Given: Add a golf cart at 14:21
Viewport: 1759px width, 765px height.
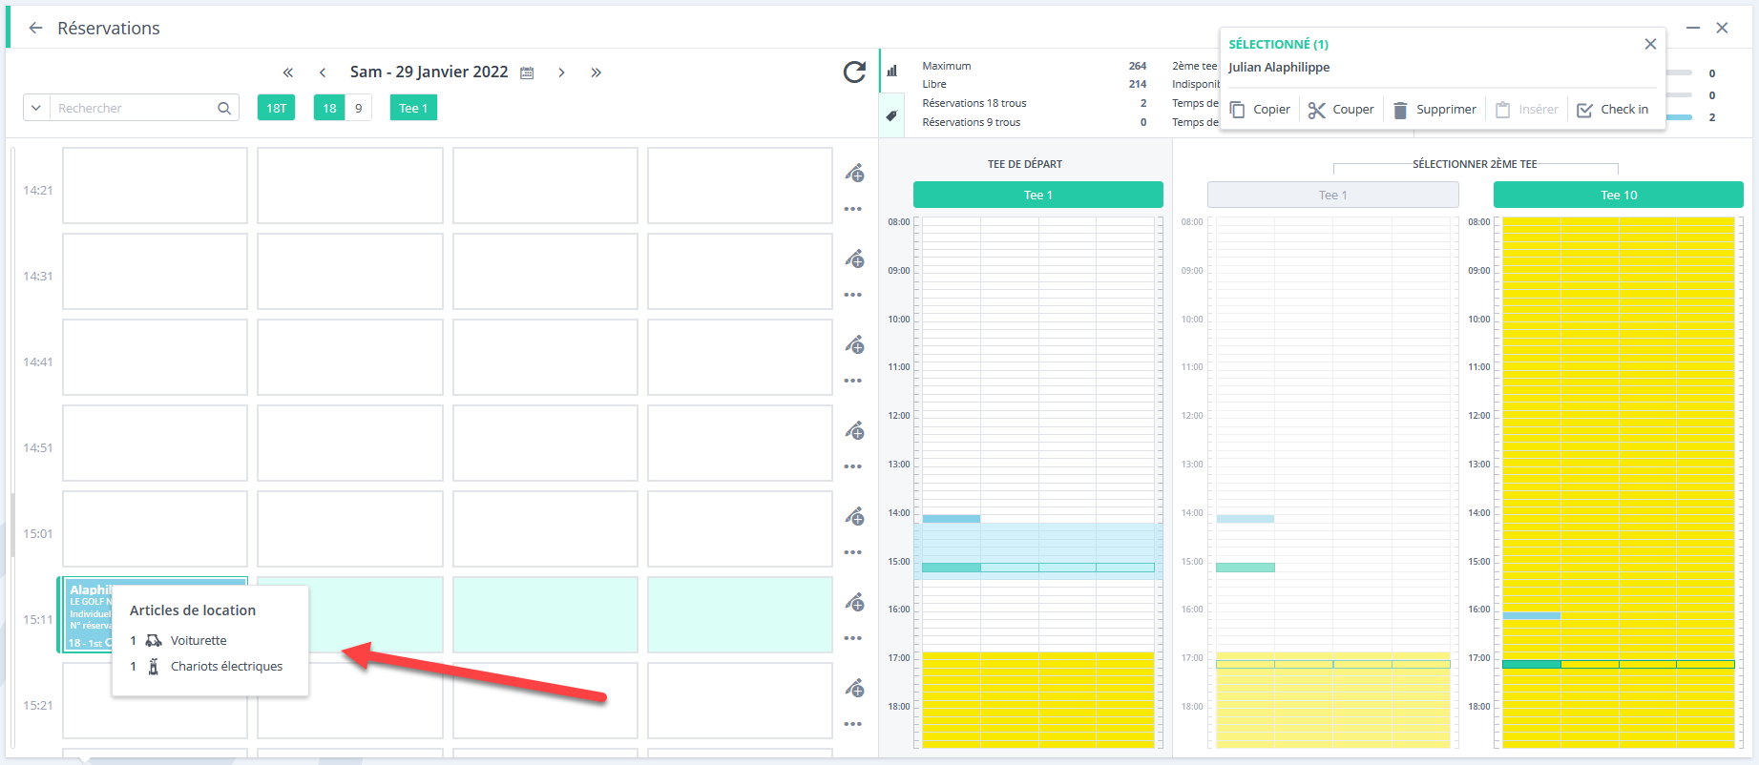Looking at the screenshot, I should 854,173.
